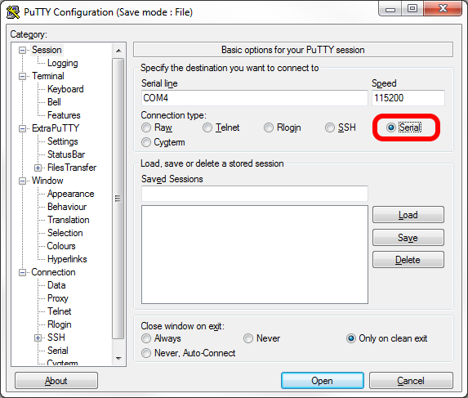Click into the Serial line field
Viewport: 468px width, 398px height.
click(x=255, y=98)
